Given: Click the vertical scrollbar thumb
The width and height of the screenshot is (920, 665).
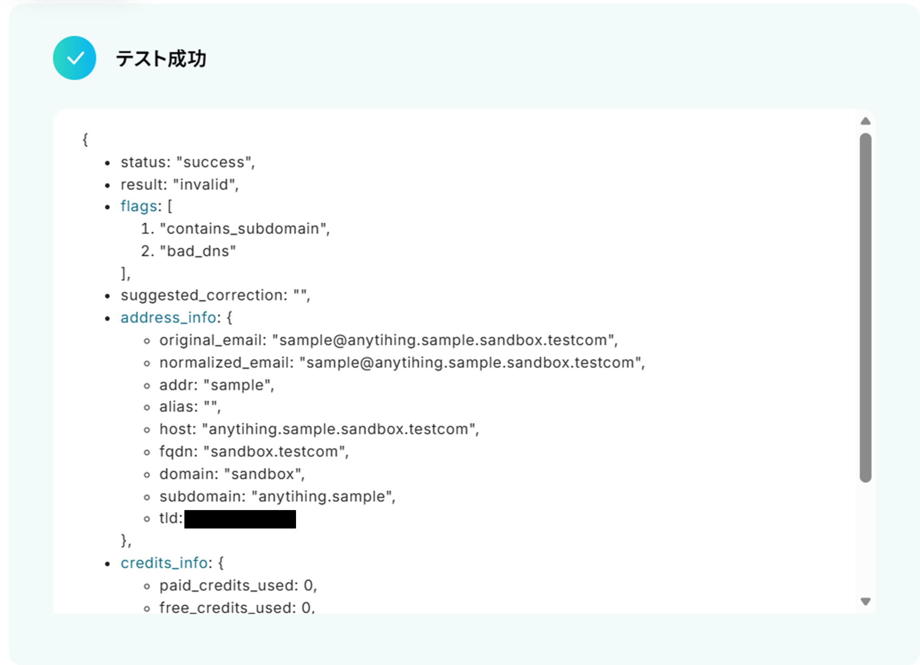Looking at the screenshot, I should 866,308.
